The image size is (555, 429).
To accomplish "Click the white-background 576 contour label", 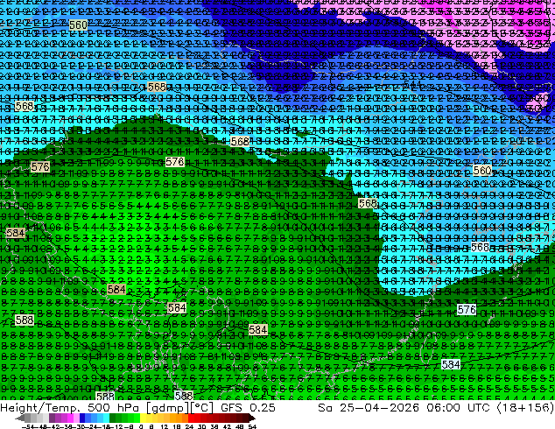I will pos(467,310).
